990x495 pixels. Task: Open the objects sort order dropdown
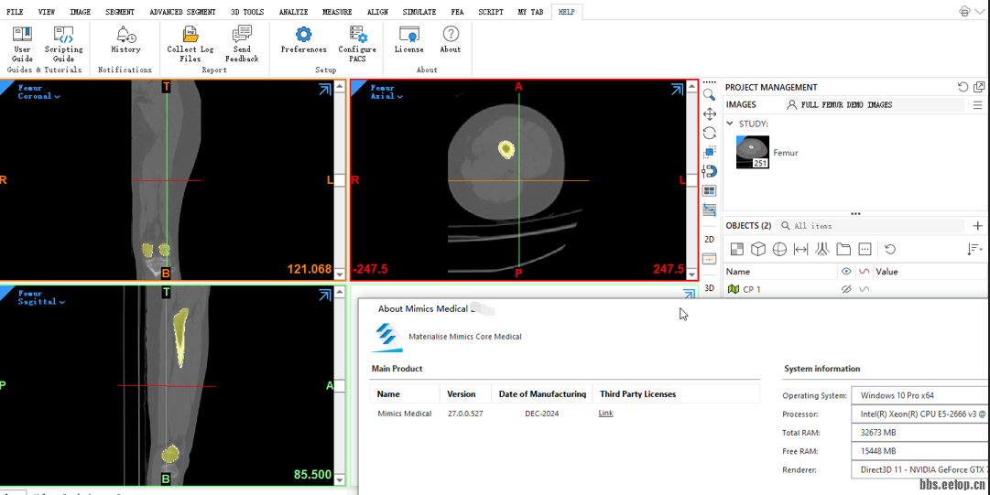click(x=974, y=249)
